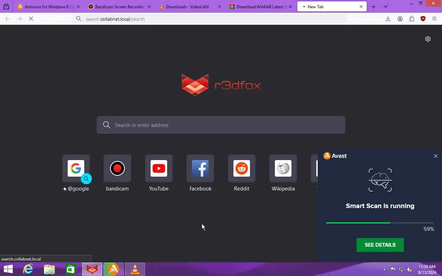
Task: Switch to Bandicam Screen Recorder tab
Action: 119,7
